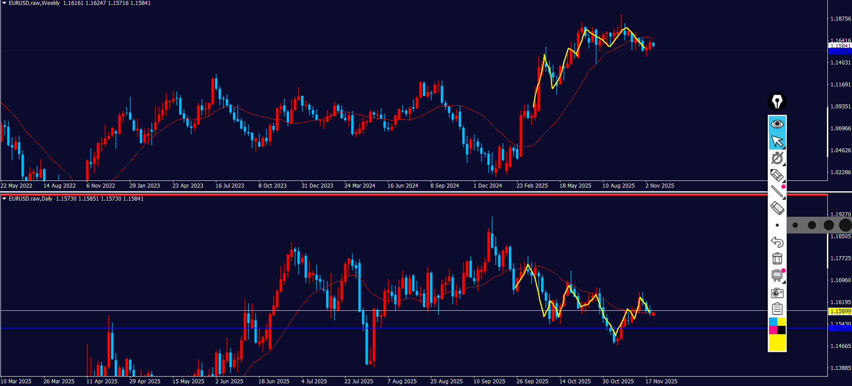Viewport: 852px width, 386px height.
Task: Pick the magenta color swatch
Action: point(773,330)
